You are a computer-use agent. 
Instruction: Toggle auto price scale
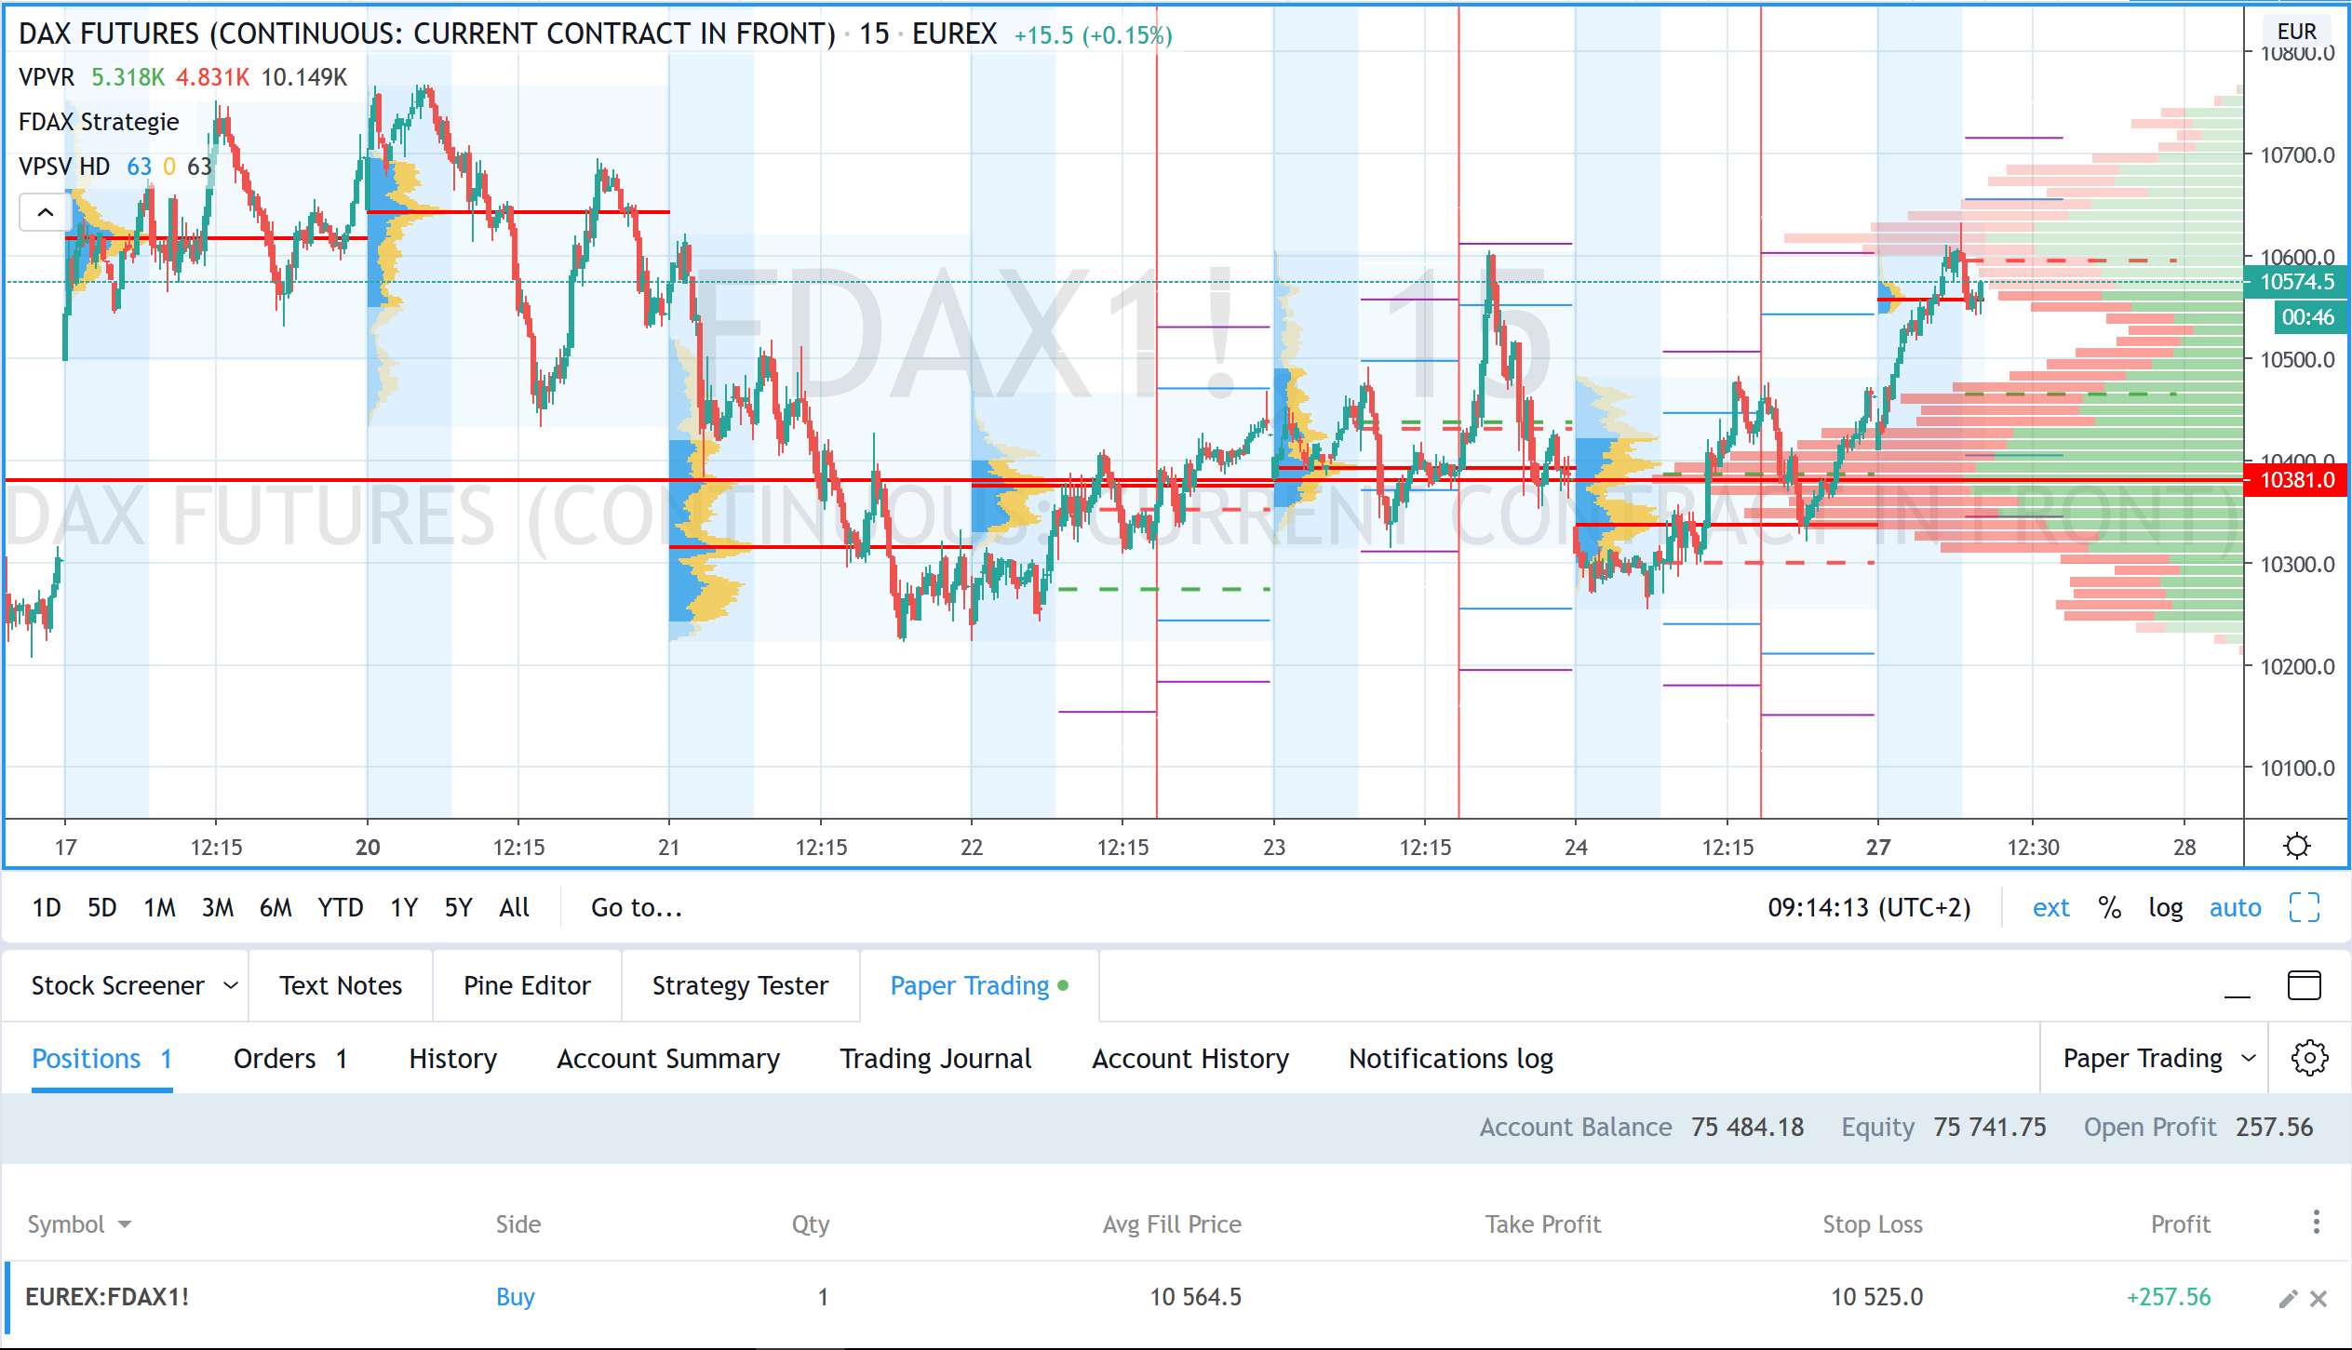[2235, 908]
